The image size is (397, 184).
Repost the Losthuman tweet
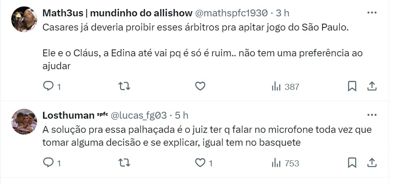[124, 163]
